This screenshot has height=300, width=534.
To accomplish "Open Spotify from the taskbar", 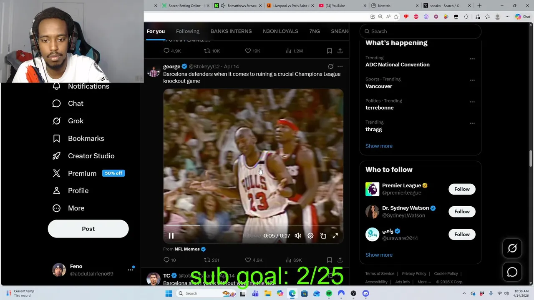I will 329,293.
